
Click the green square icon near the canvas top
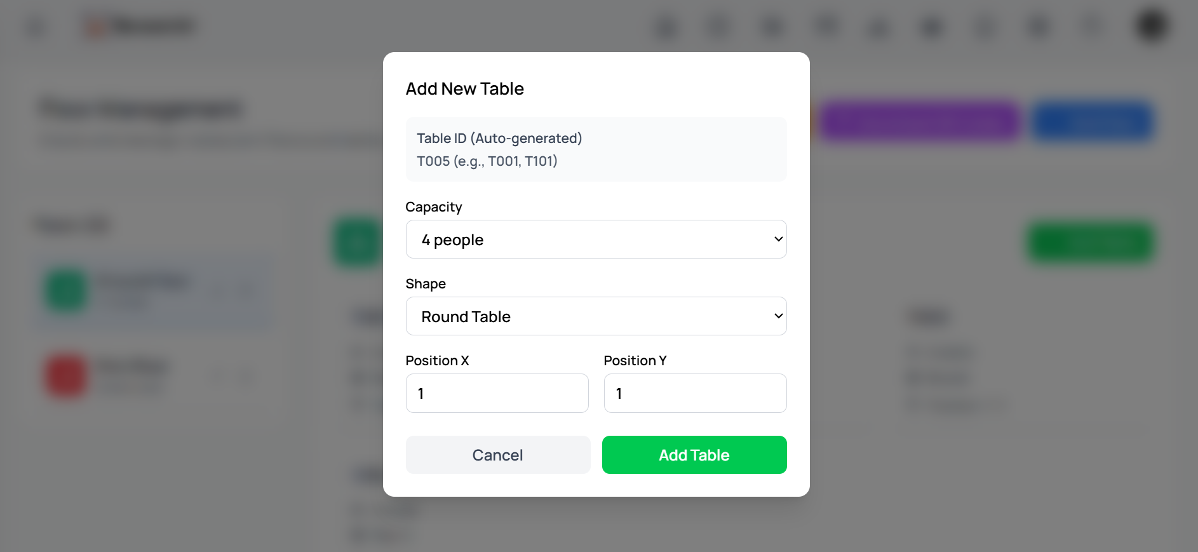pyautogui.click(x=356, y=242)
